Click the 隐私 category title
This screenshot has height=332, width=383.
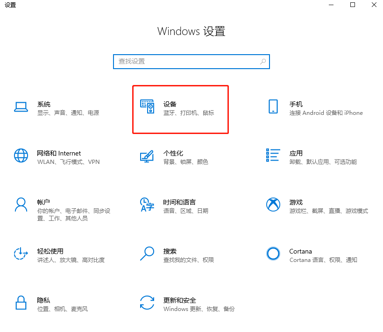coord(43,301)
